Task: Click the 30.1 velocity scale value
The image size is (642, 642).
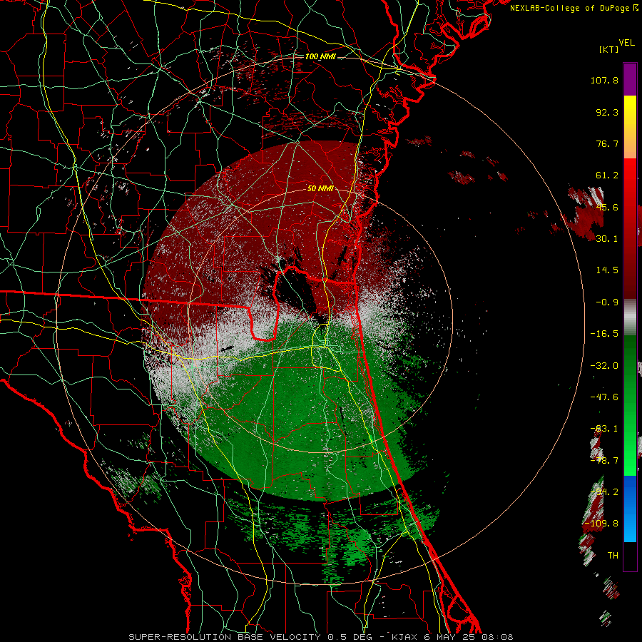Action: [x=607, y=239]
